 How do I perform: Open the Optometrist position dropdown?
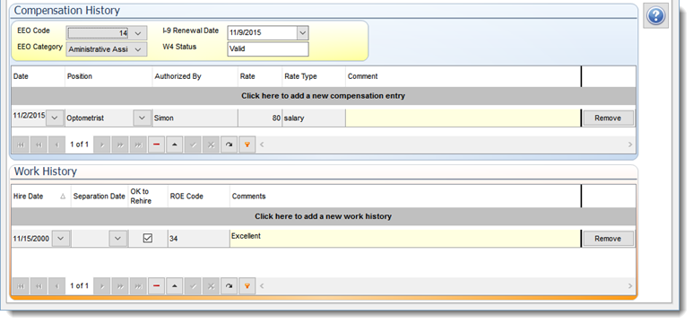(x=142, y=118)
